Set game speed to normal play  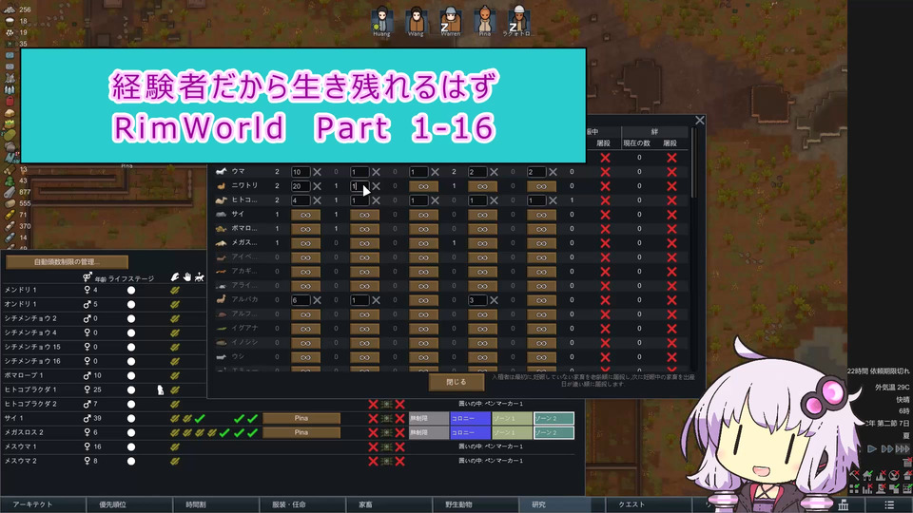tap(872, 448)
